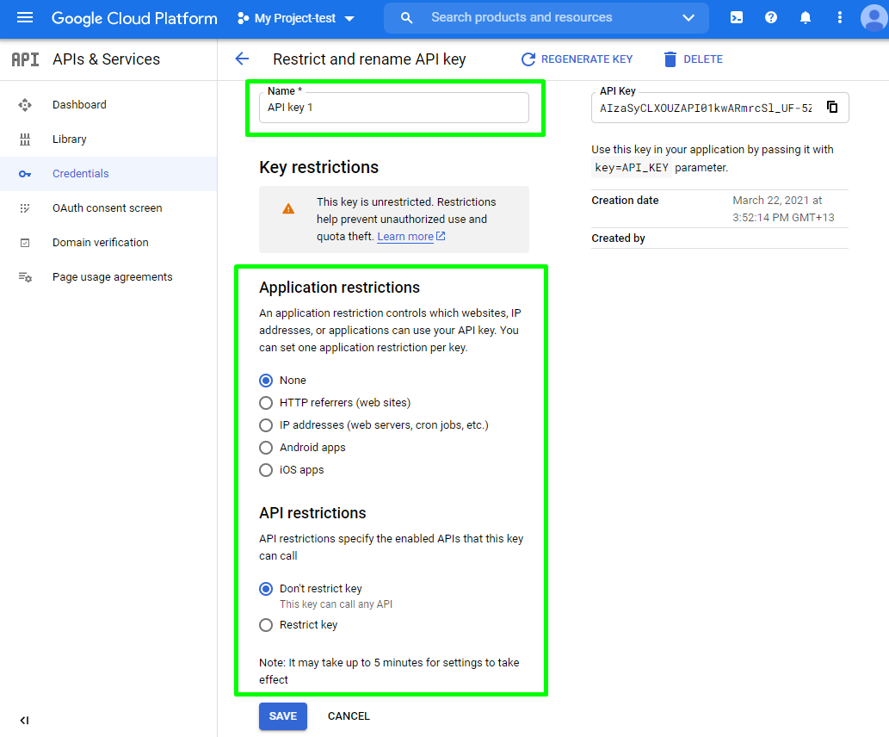Open Library in the sidebar

point(69,139)
